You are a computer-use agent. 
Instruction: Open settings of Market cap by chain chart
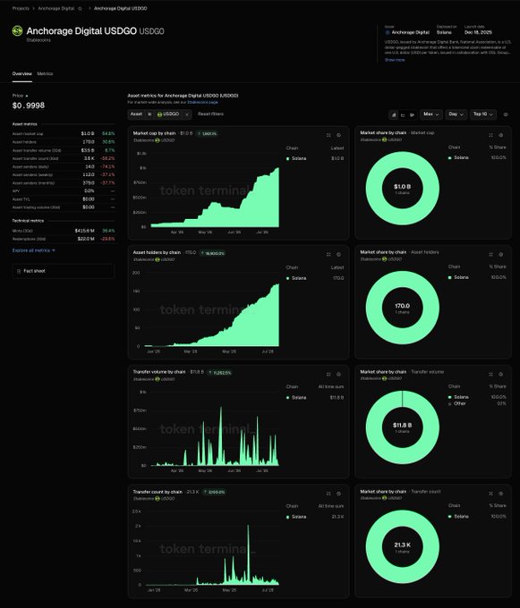[x=339, y=135]
